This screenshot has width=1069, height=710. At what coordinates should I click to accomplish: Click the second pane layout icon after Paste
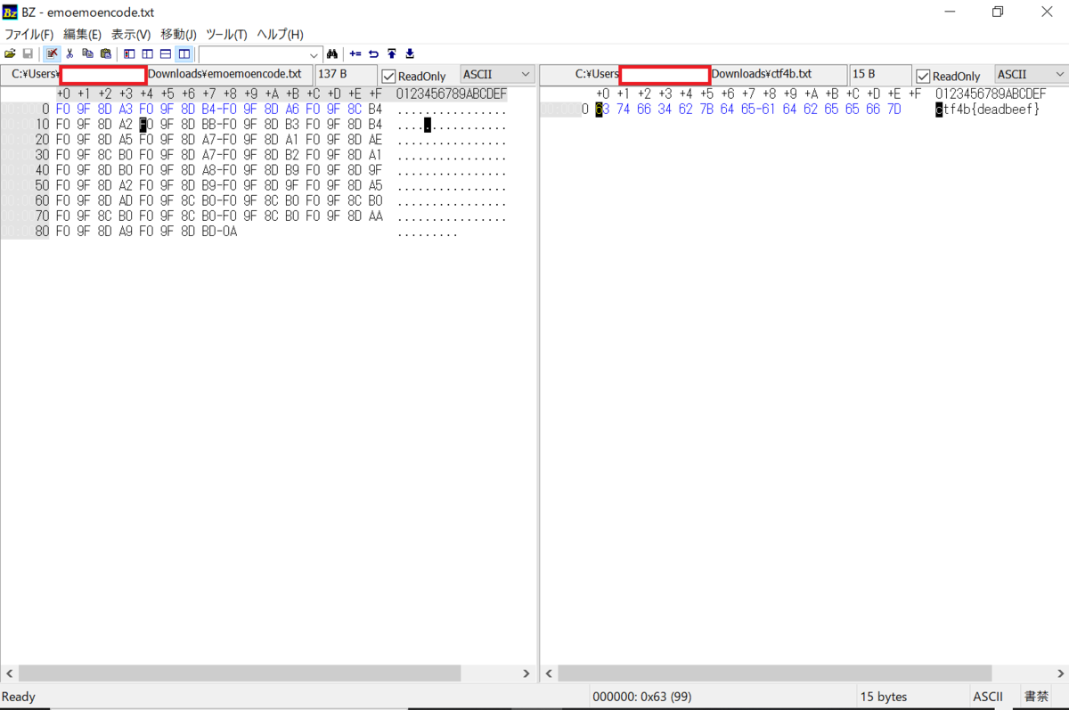pyautogui.click(x=147, y=53)
